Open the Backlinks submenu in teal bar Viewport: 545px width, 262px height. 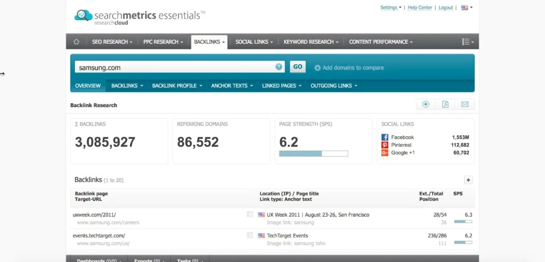pos(127,86)
